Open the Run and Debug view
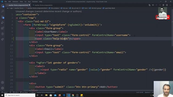This screenshot has width=173, height=97. point(2,23)
